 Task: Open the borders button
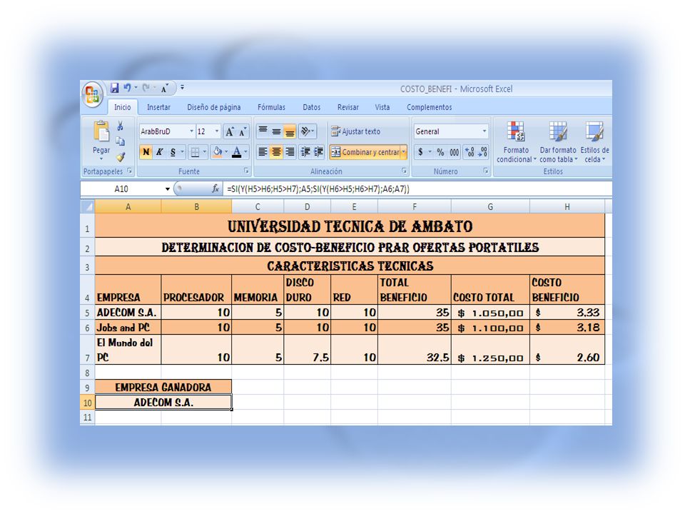(196, 152)
